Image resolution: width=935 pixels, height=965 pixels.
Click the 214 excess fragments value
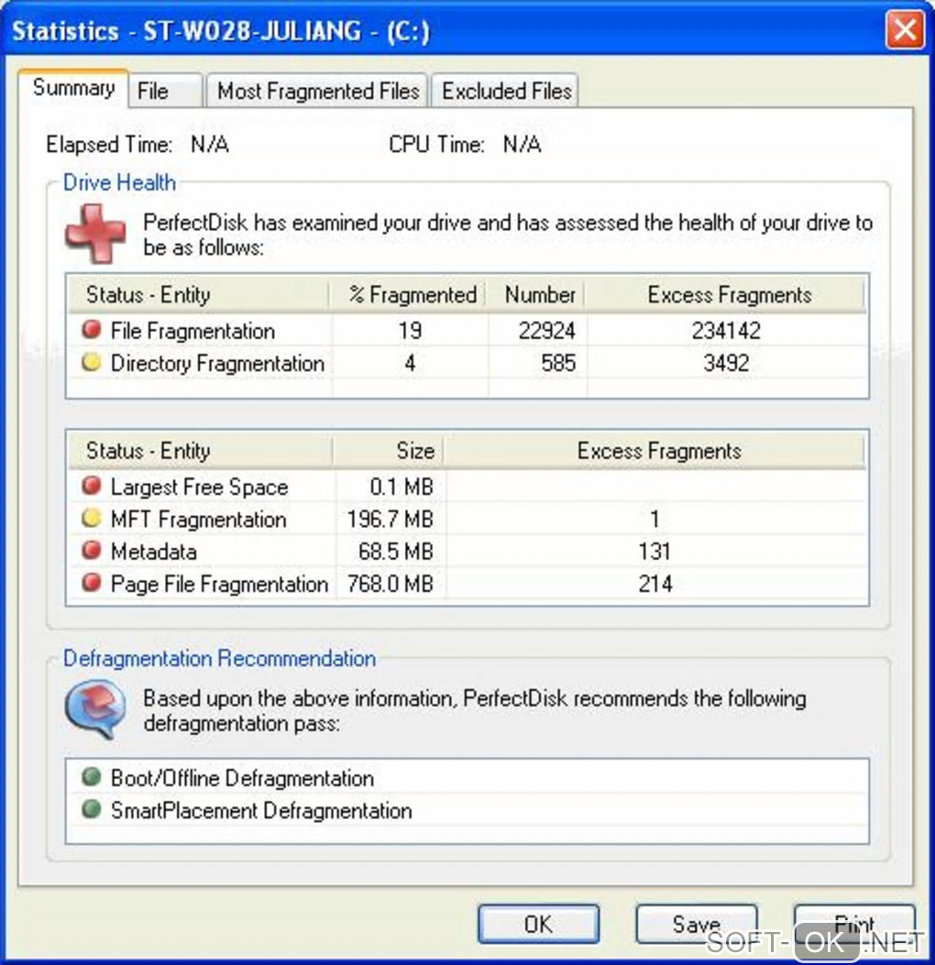click(654, 584)
